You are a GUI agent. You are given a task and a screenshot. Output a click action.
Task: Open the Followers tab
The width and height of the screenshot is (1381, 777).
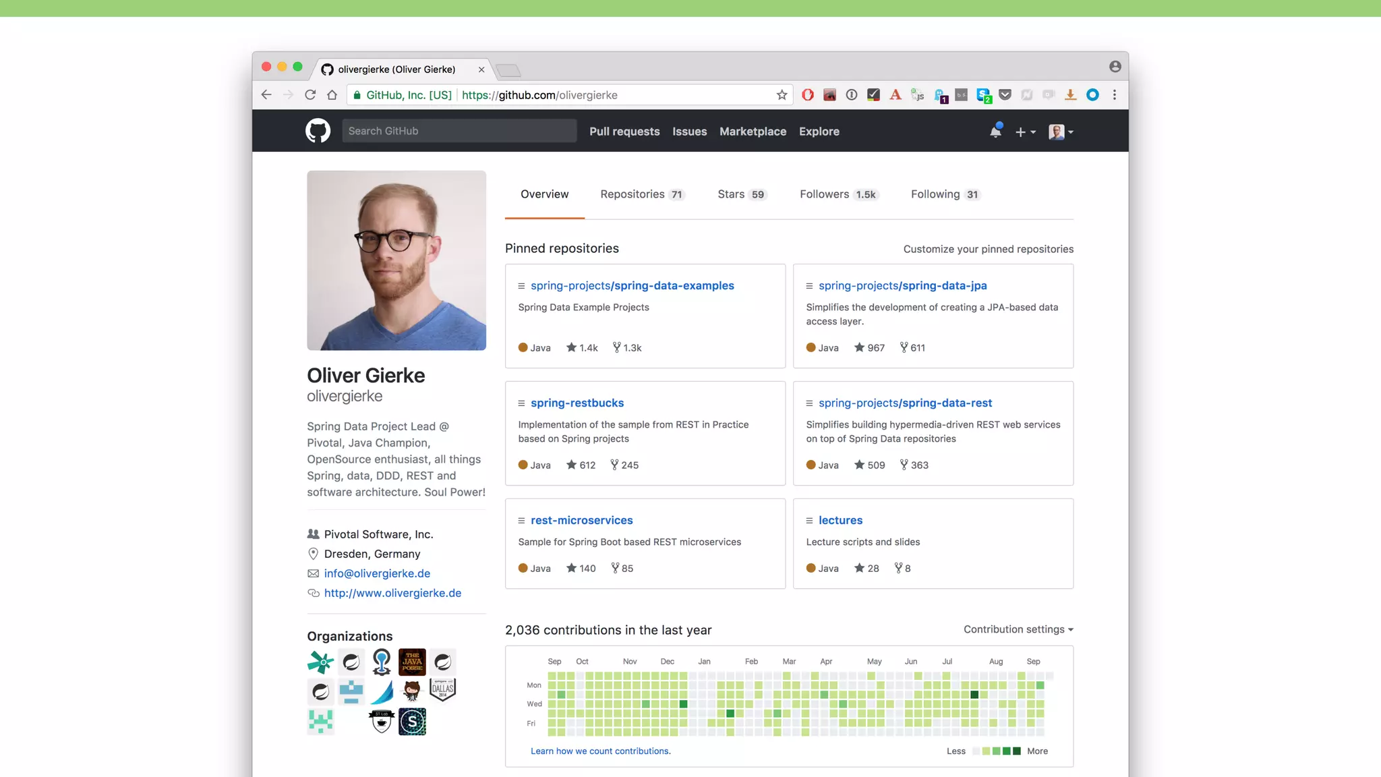coord(838,194)
